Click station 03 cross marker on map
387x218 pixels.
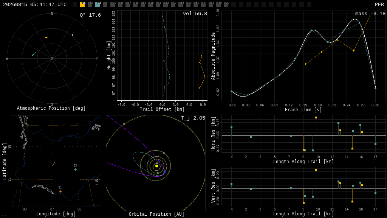click(75, 169)
